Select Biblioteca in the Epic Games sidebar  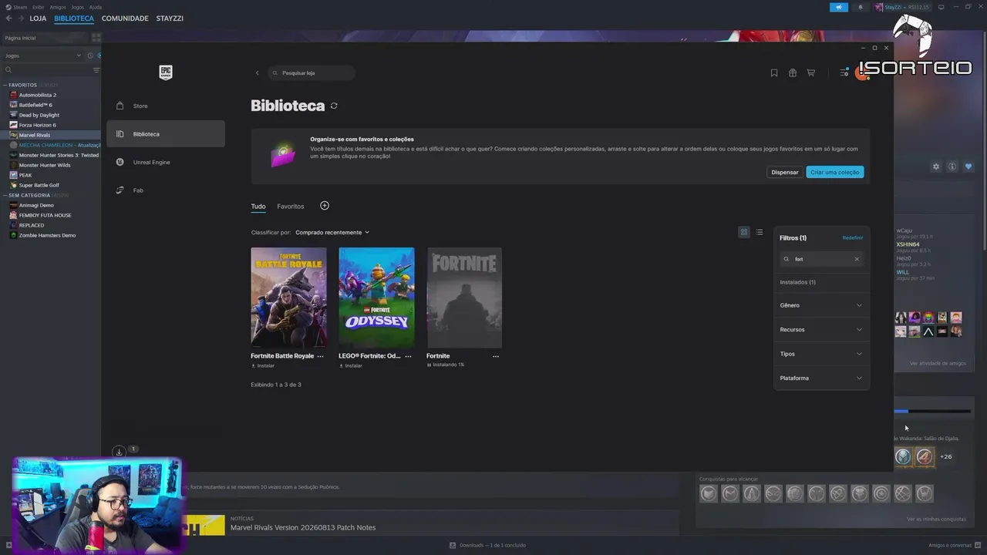166,134
